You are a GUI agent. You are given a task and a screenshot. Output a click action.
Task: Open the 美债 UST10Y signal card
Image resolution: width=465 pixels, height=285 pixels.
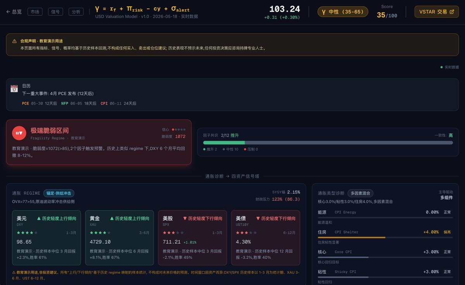click(266, 237)
